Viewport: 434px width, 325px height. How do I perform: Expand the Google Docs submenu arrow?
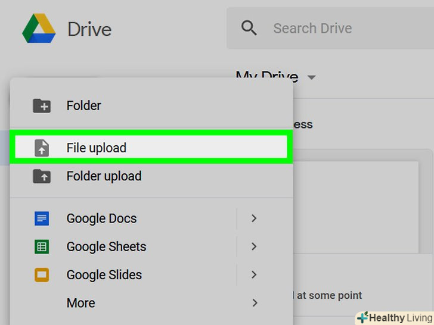254,218
